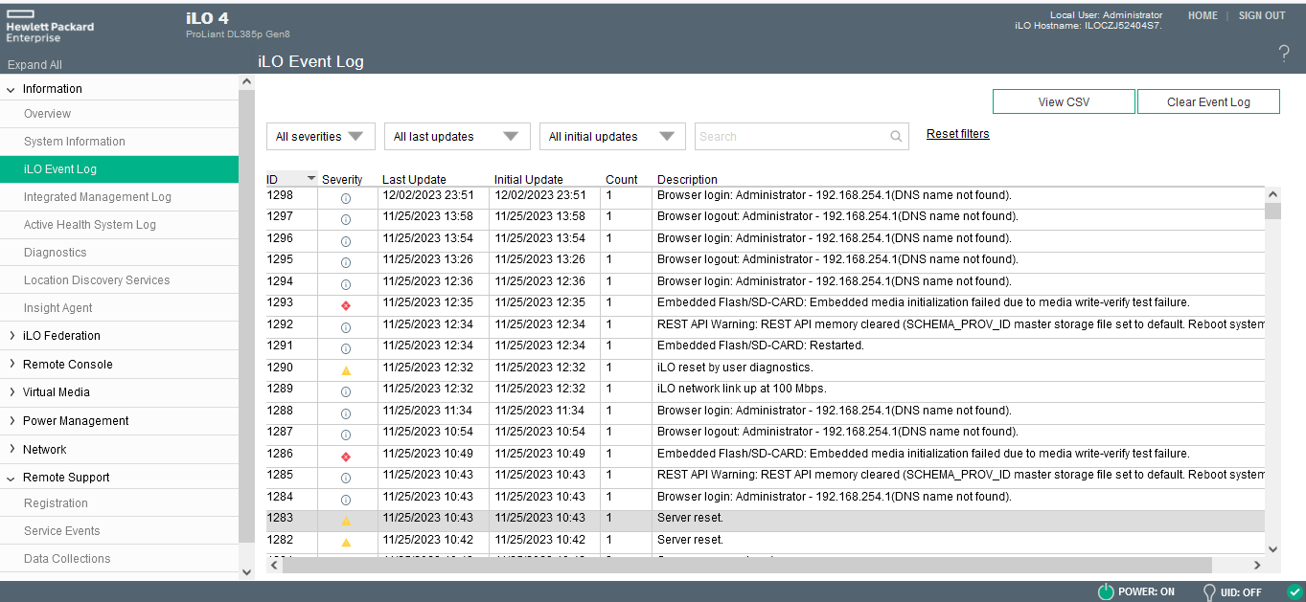Click the help question mark icon
The width and height of the screenshot is (1306, 602).
1284,54
